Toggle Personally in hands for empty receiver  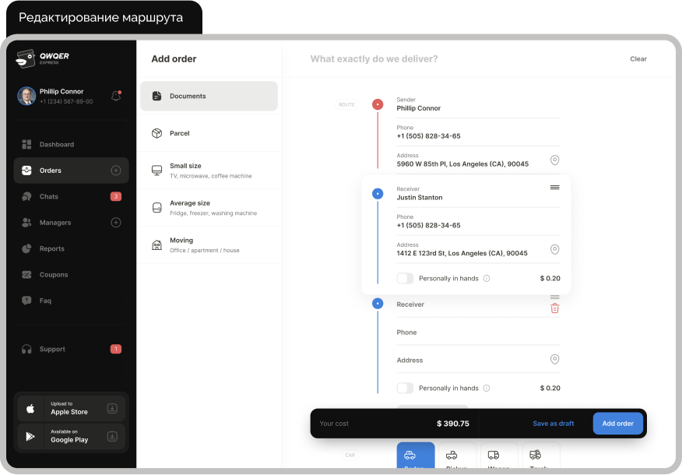pyautogui.click(x=405, y=388)
